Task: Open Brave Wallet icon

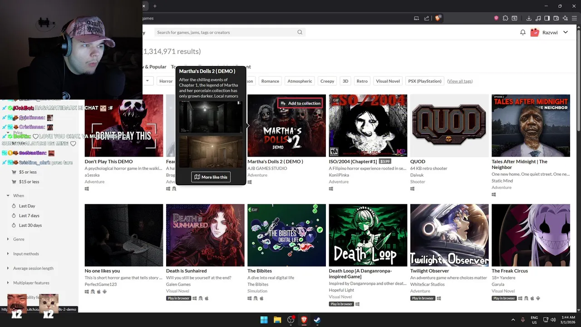Action: (x=556, y=18)
